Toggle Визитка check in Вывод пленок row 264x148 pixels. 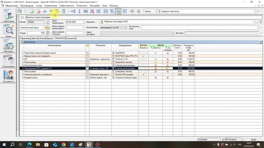click(x=144, y=56)
